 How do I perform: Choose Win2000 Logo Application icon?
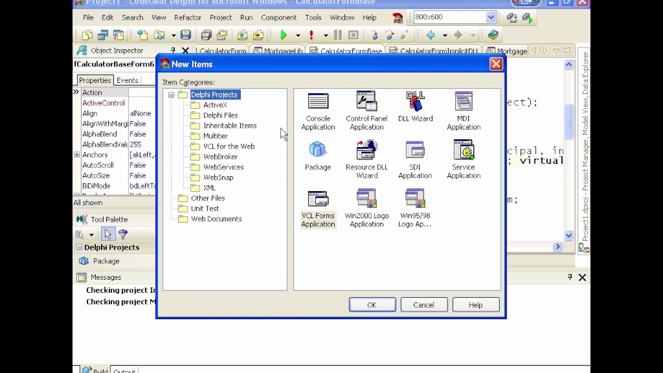pos(367,199)
